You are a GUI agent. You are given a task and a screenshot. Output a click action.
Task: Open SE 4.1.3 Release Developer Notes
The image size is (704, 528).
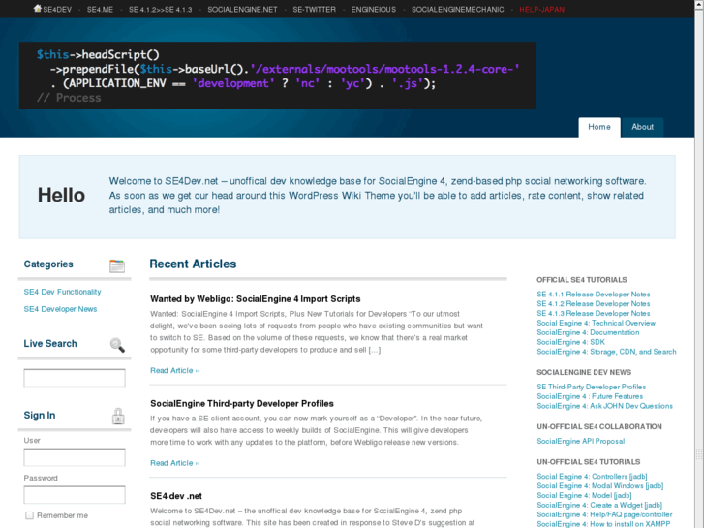[x=594, y=313]
